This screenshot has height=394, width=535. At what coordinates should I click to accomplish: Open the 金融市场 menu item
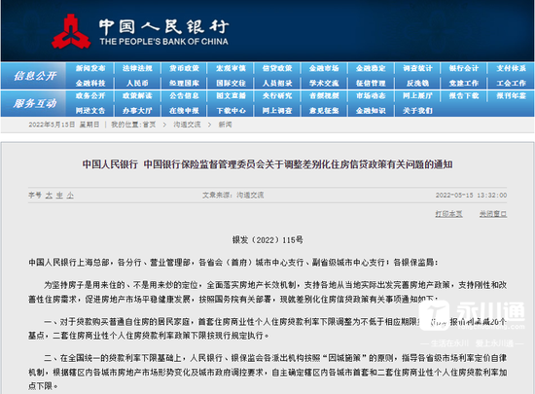pyautogui.click(x=324, y=68)
